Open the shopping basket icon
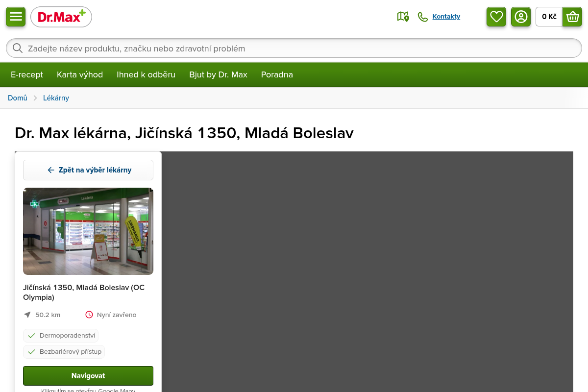 572,17
